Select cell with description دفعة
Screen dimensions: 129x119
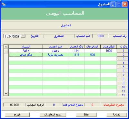point(26,51)
